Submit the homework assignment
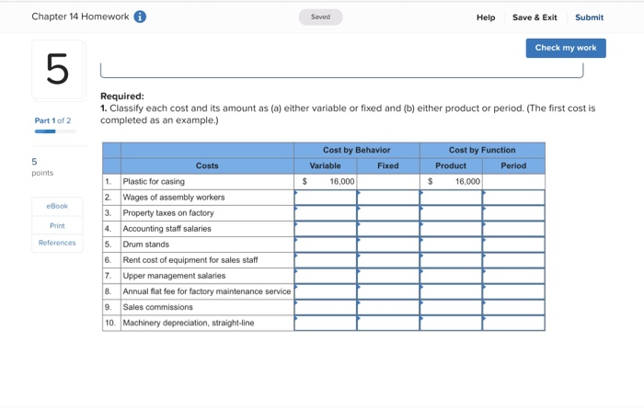Screen dimensions: 644x410 tap(589, 17)
